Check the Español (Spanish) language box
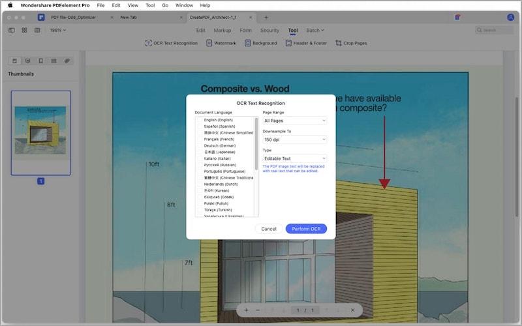Image resolution: width=522 pixels, height=326 pixels. (x=200, y=126)
